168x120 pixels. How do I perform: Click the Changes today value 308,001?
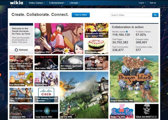coord(141,42)
